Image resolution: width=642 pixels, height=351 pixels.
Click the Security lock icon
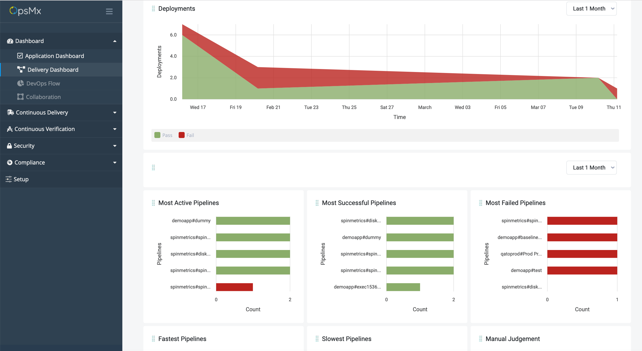pos(9,146)
